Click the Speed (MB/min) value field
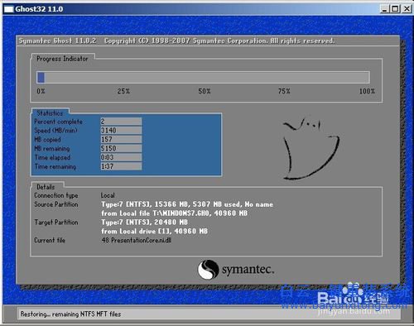Screen dimensions: 414x326 121,130
